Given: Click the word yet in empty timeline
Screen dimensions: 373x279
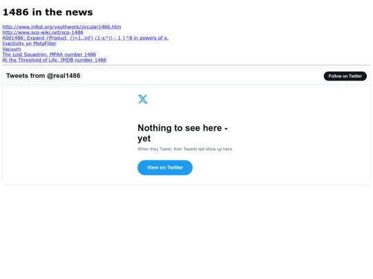Looking at the screenshot, I should [144, 138].
